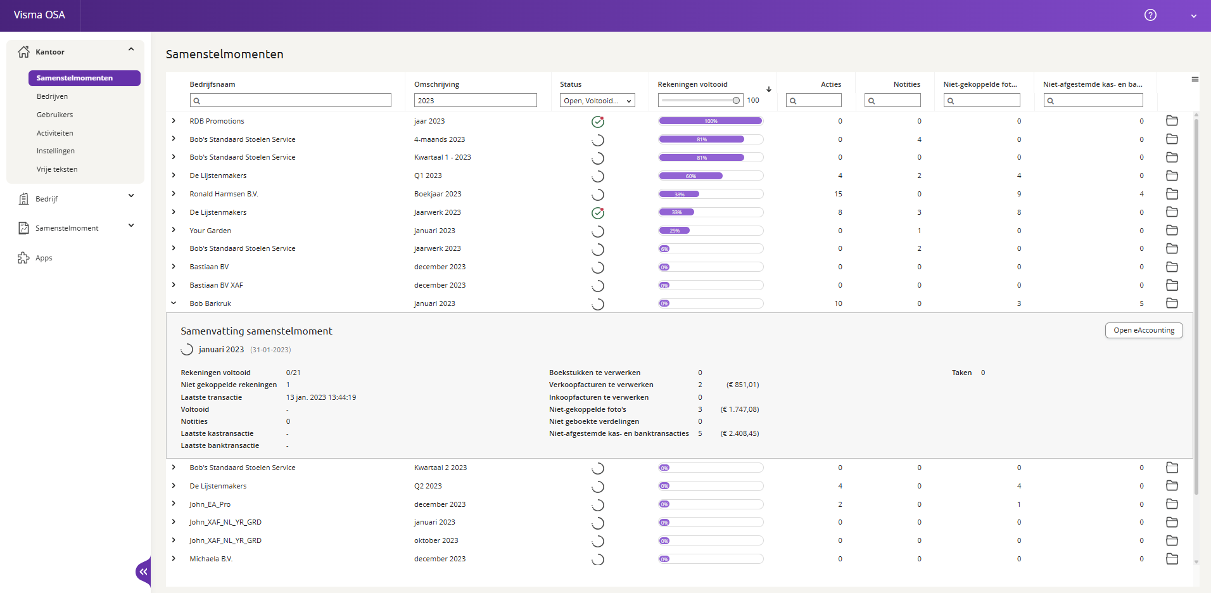
Task: Open Bedrijven in the sidebar
Action: tap(52, 96)
